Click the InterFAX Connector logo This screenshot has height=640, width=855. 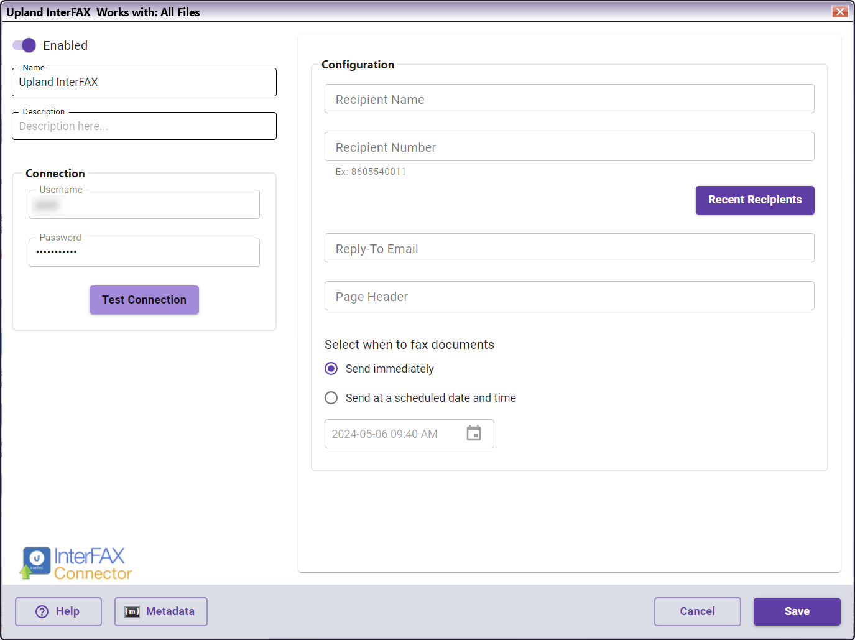pos(76,563)
